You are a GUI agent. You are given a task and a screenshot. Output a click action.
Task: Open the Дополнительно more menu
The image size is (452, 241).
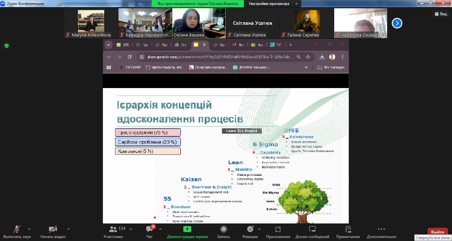tap(381, 229)
